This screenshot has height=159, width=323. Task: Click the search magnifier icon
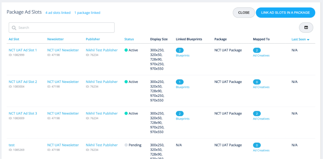pyautogui.click(x=14, y=28)
